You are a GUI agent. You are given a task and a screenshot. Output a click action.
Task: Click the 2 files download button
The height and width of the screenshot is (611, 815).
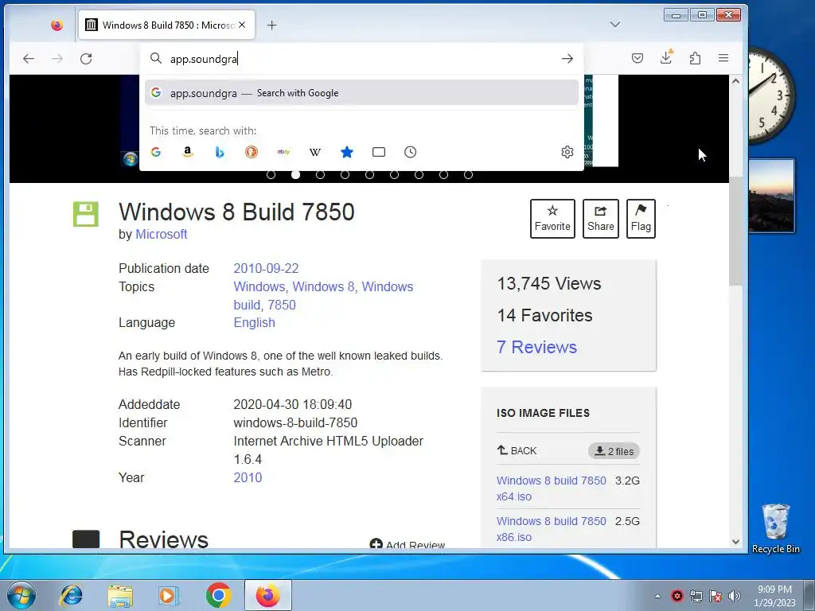pos(614,451)
